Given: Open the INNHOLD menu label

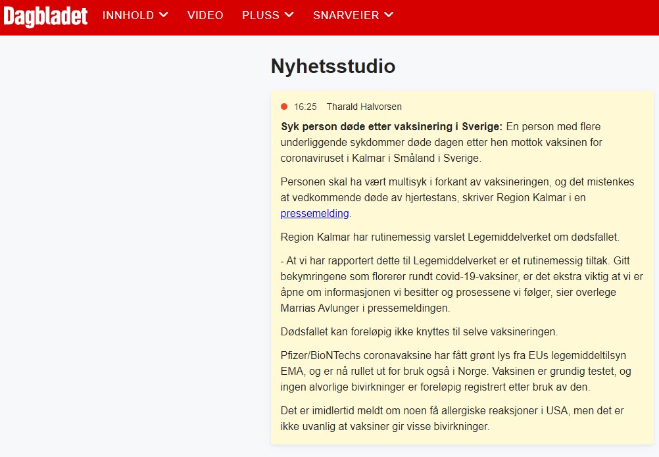Looking at the screenshot, I should tap(128, 15).
